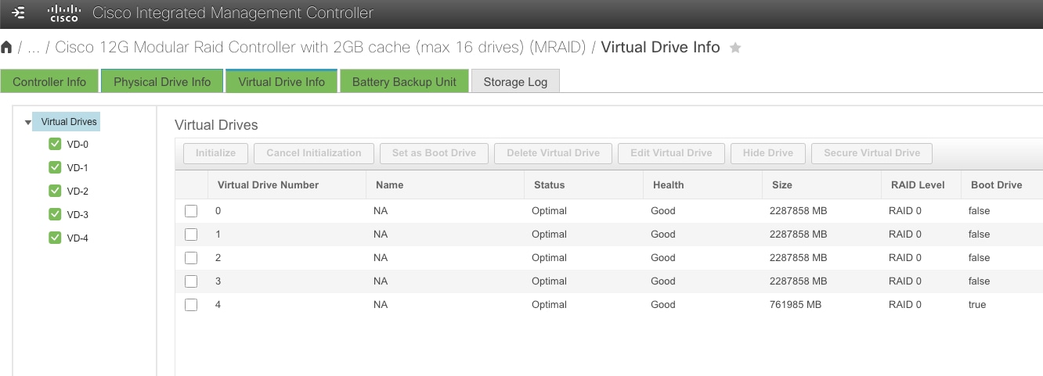Click the Delete Virtual Drive button

pyautogui.click(x=553, y=153)
